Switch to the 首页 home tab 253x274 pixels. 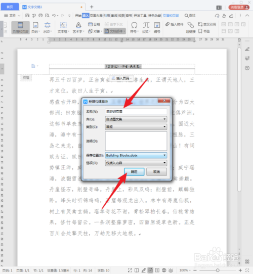(x=10, y=7)
